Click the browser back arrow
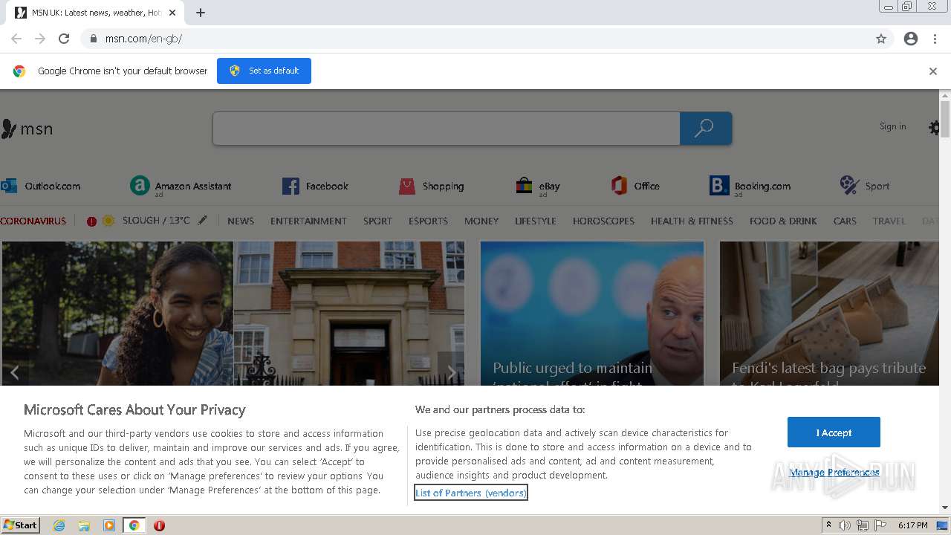951x535 pixels. click(x=16, y=39)
